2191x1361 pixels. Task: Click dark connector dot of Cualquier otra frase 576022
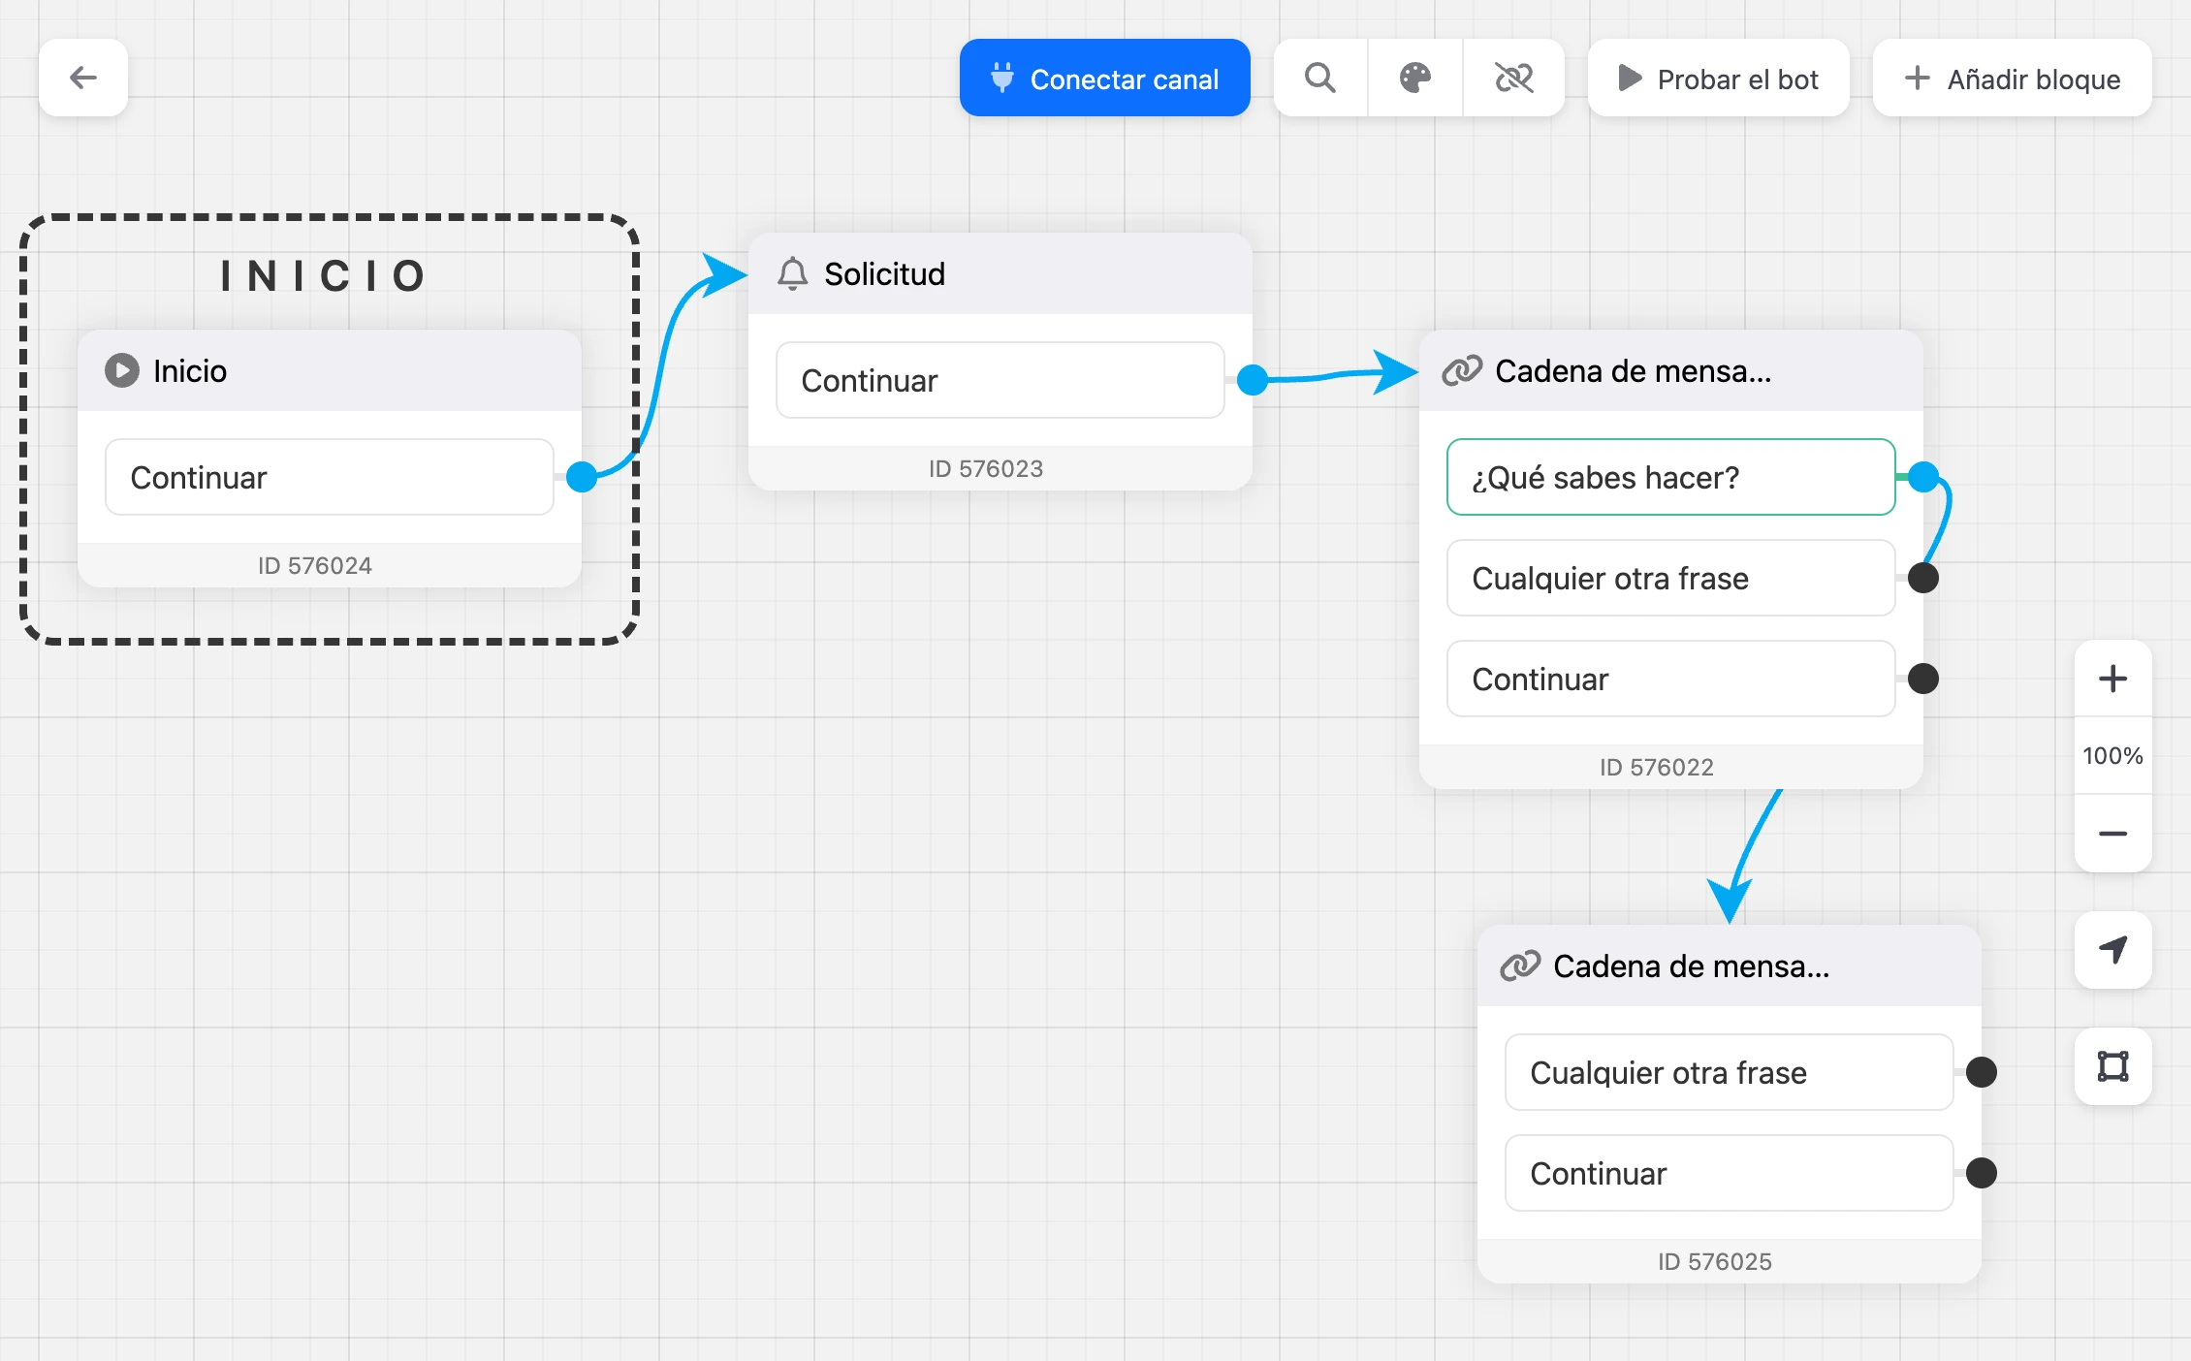(x=1923, y=578)
